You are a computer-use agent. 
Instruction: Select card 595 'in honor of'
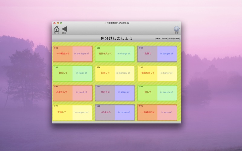(x=157, y=73)
